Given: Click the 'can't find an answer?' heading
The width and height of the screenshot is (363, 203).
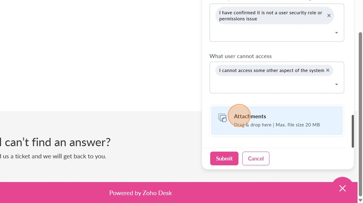Looking at the screenshot, I should pyautogui.click(x=55, y=142).
